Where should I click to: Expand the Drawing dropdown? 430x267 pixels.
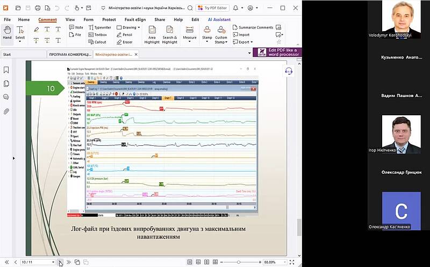[130, 27]
